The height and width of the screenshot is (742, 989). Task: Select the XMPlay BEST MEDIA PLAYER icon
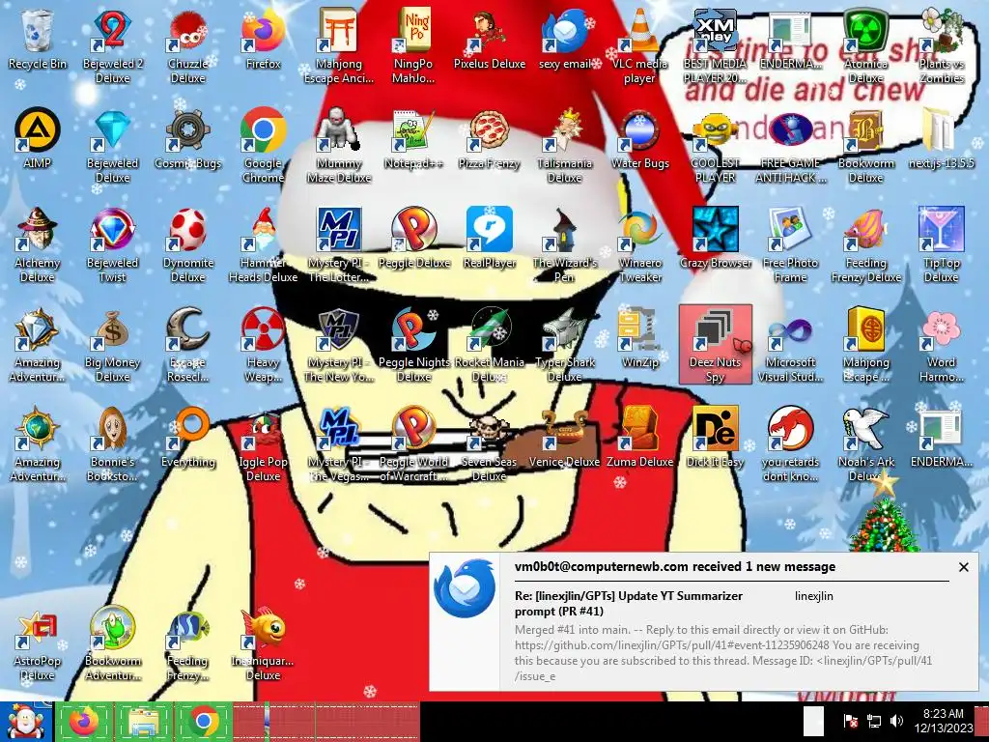click(716, 45)
